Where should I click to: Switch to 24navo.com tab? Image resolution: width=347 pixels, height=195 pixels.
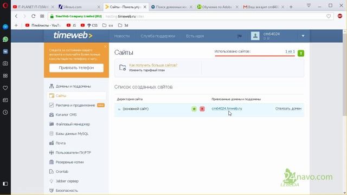(x=79, y=7)
